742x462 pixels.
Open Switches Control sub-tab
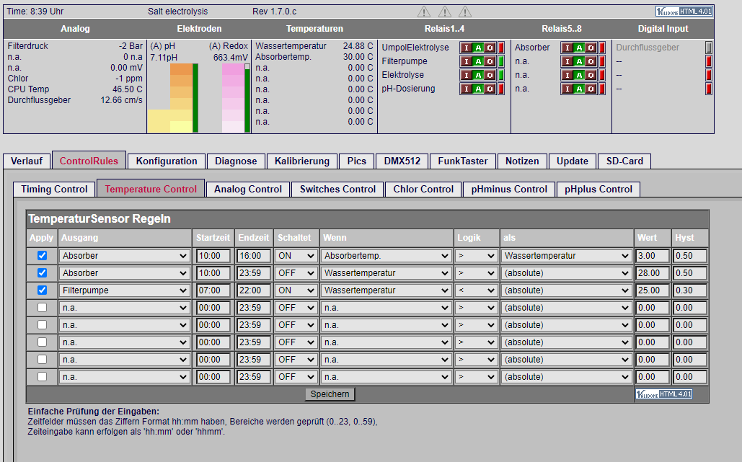coord(338,189)
